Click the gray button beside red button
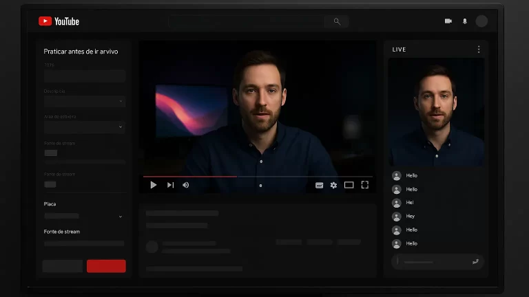The height and width of the screenshot is (297, 529). tap(63, 266)
